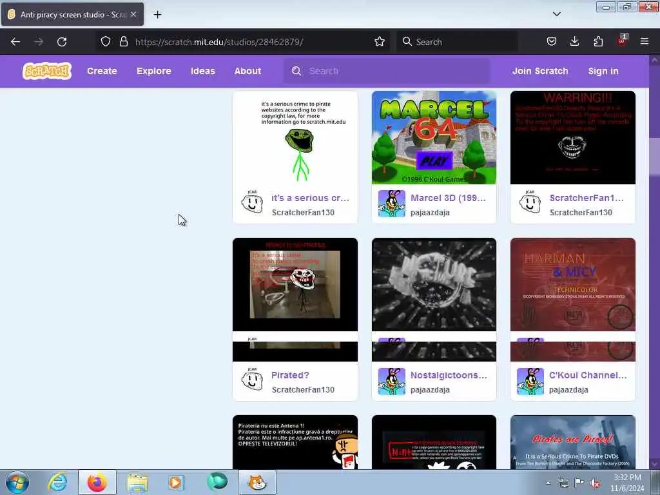Click ScratcherFan130 username under Pirated?
The height and width of the screenshot is (495, 660).
pos(303,390)
